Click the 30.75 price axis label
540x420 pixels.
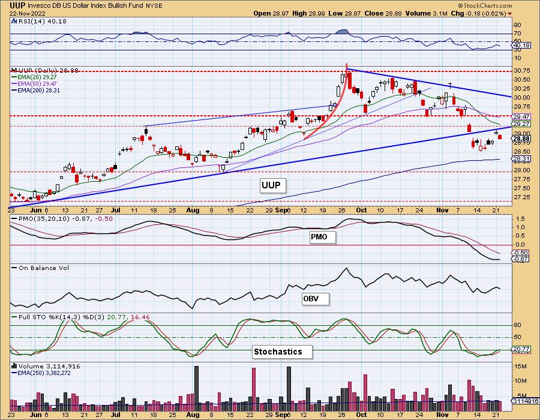(x=522, y=71)
